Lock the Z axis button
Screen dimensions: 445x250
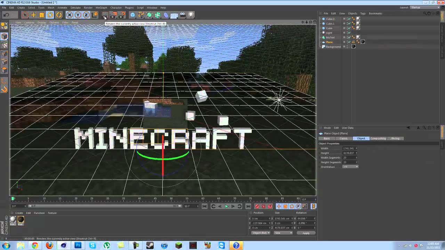(86, 15)
